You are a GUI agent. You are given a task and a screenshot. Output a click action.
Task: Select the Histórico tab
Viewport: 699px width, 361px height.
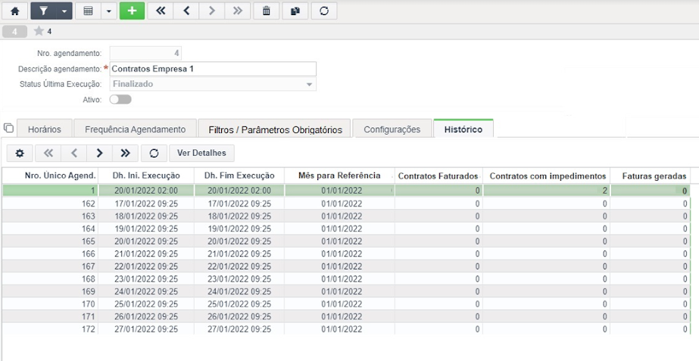point(463,129)
